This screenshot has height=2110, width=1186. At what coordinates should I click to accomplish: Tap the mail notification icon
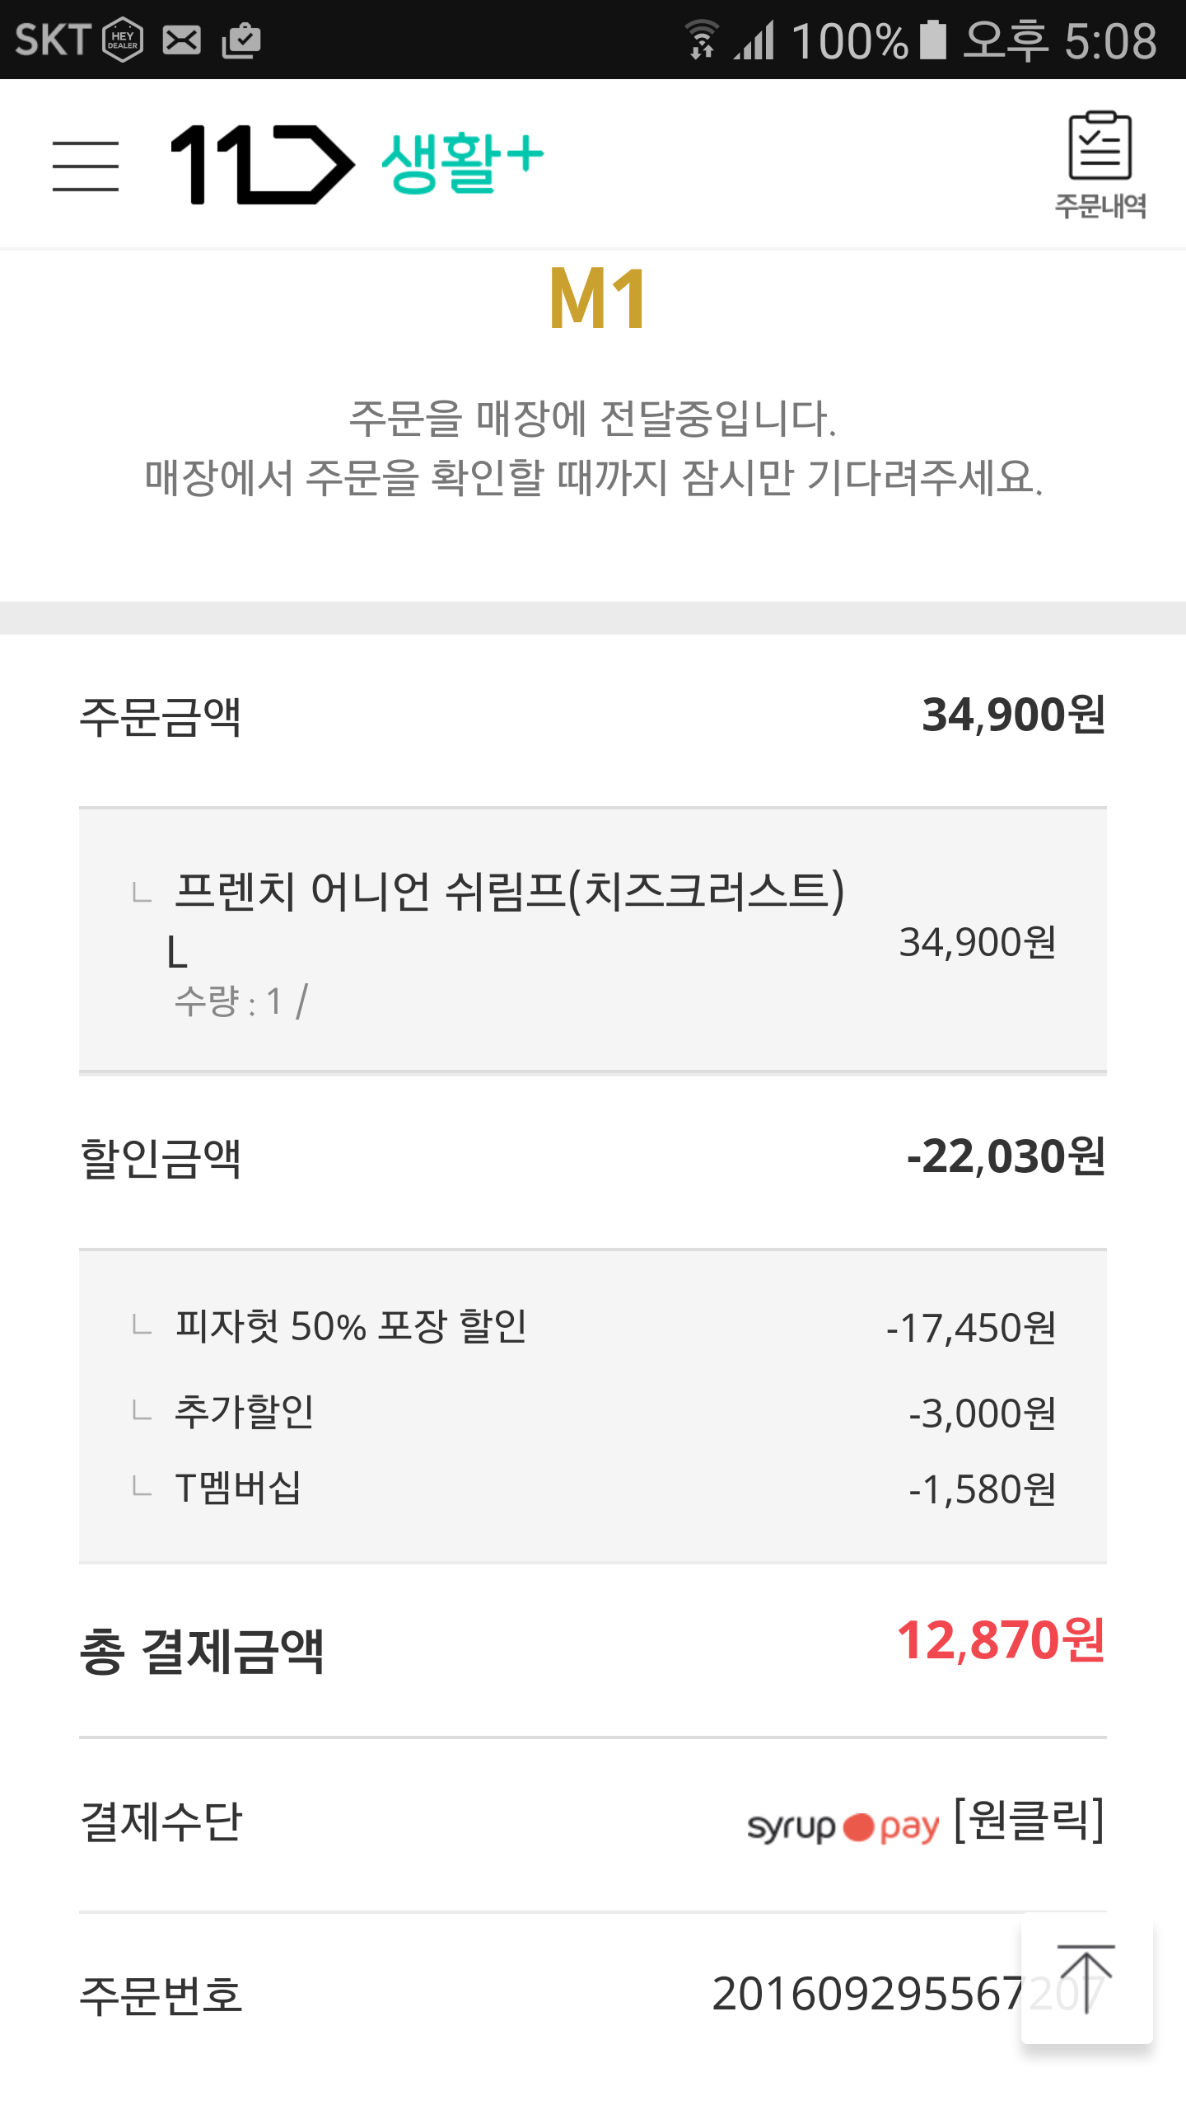(181, 40)
